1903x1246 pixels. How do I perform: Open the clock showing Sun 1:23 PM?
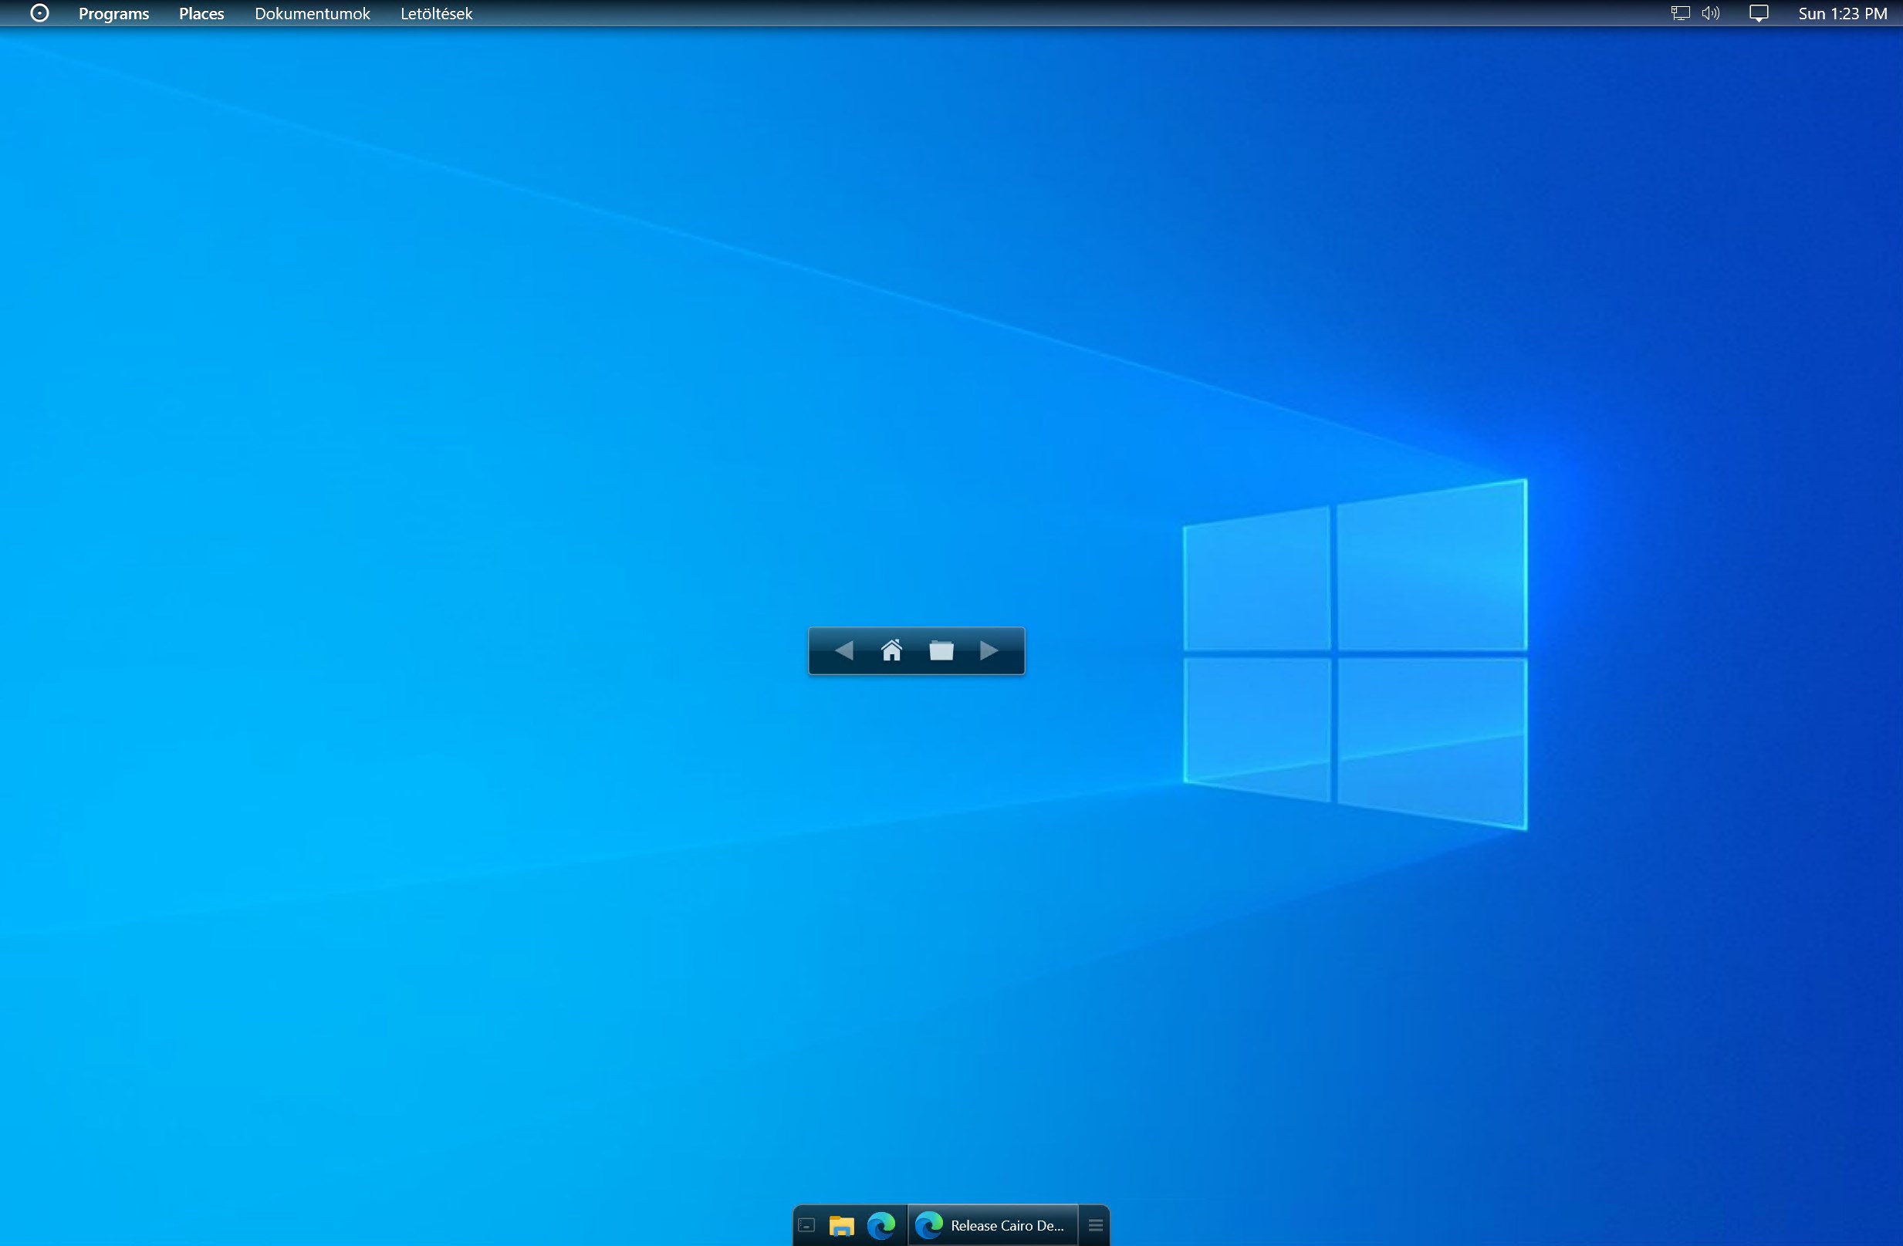click(1842, 14)
